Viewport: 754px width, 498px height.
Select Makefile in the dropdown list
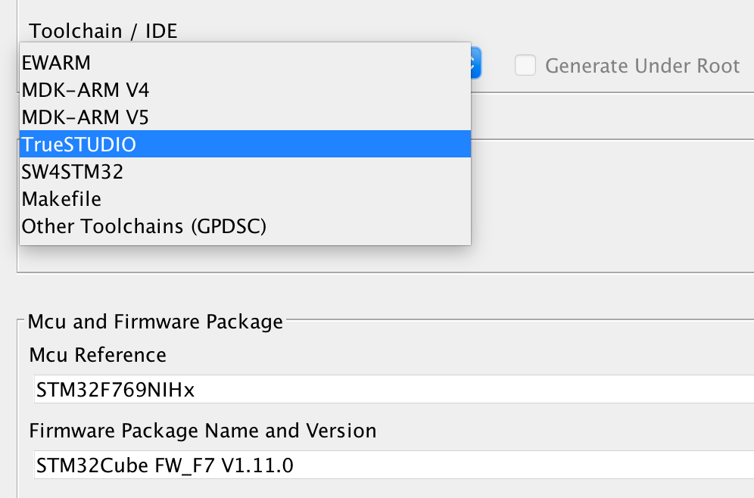click(245, 198)
